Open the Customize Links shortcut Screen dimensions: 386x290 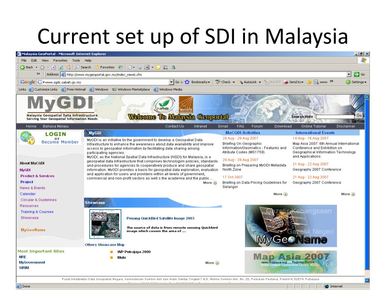pyautogui.click(x=43, y=89)
